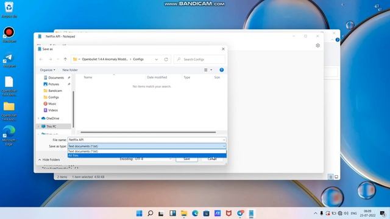Click navigation pane vertical scrollbar
390x219 pixels.
(73, 109)
